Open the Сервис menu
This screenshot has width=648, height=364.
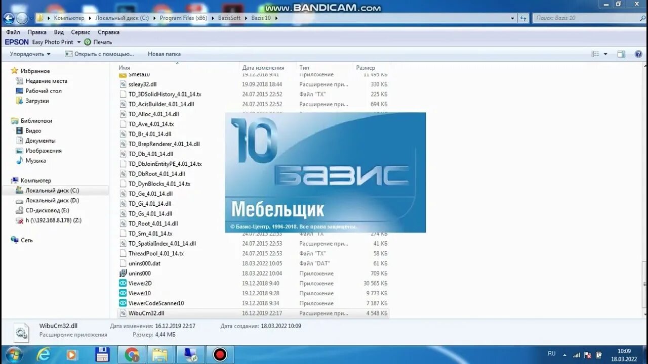tap(80, 32)
